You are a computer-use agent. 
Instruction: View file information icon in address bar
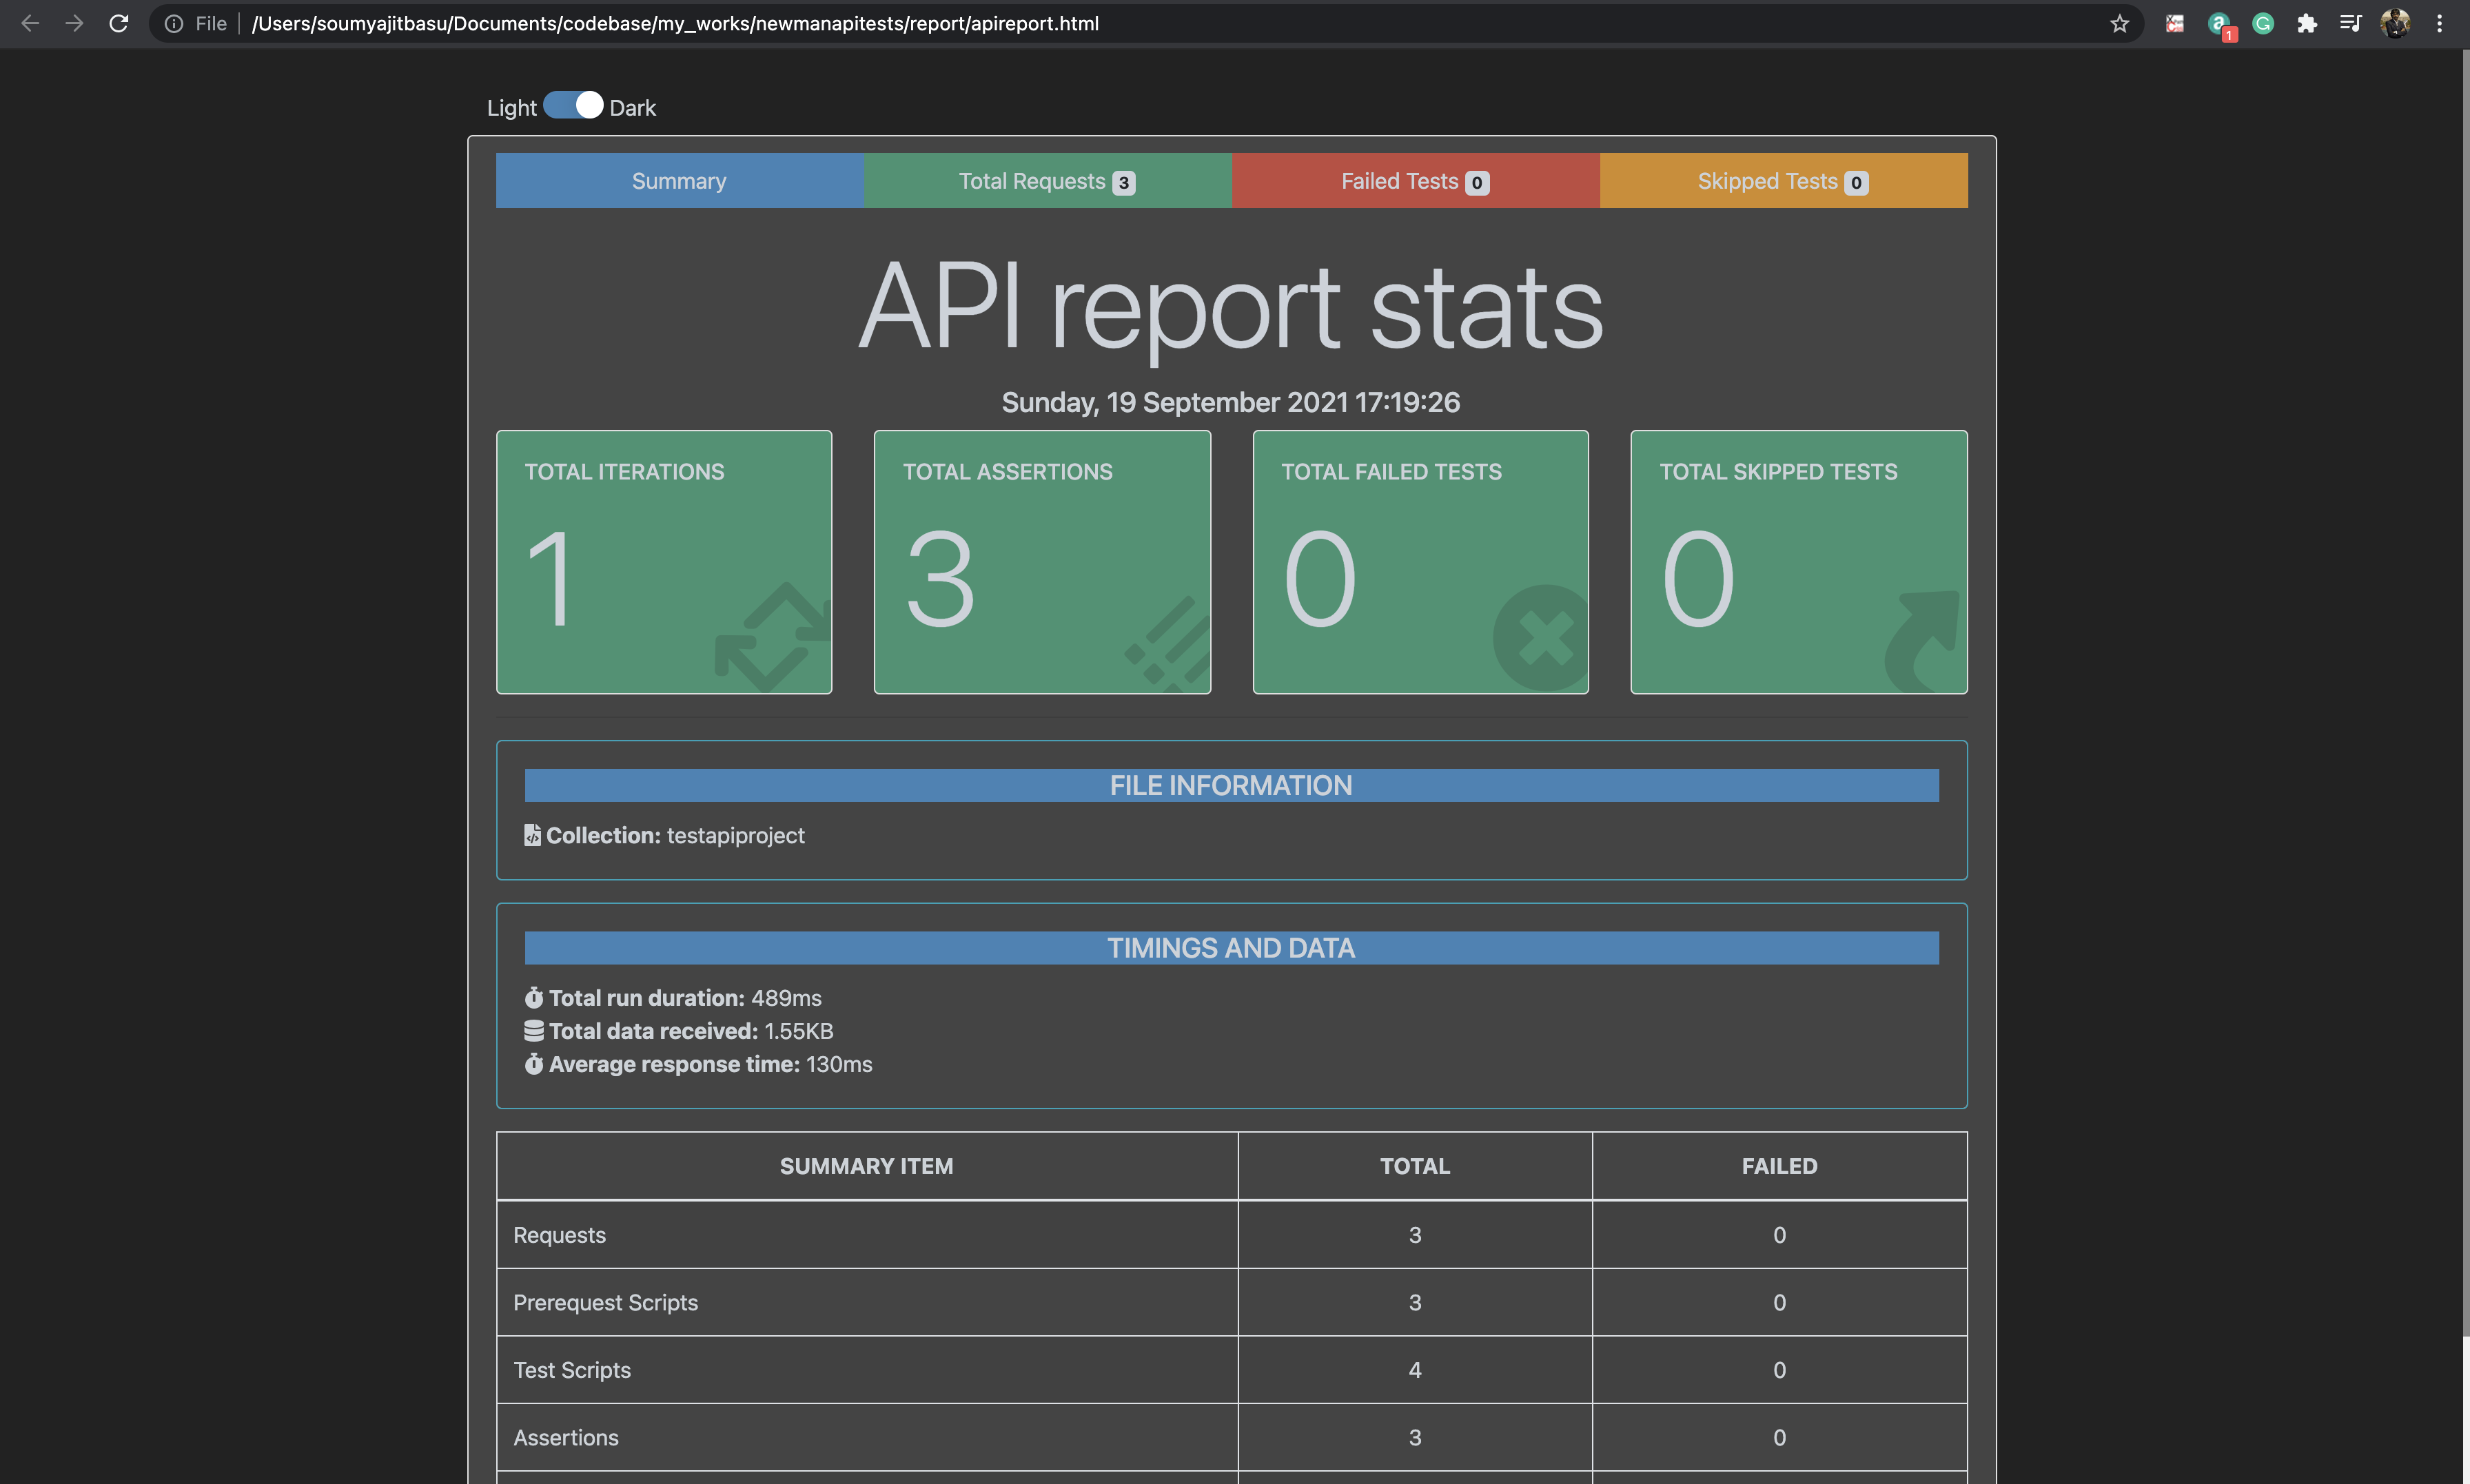tap(173, 23)
